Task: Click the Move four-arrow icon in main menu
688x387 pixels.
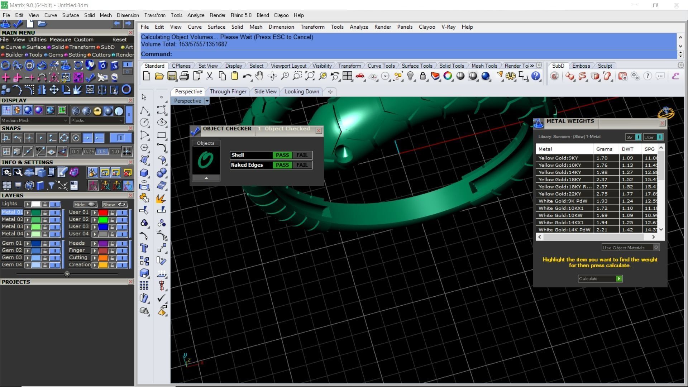Action: pos(54,90)
